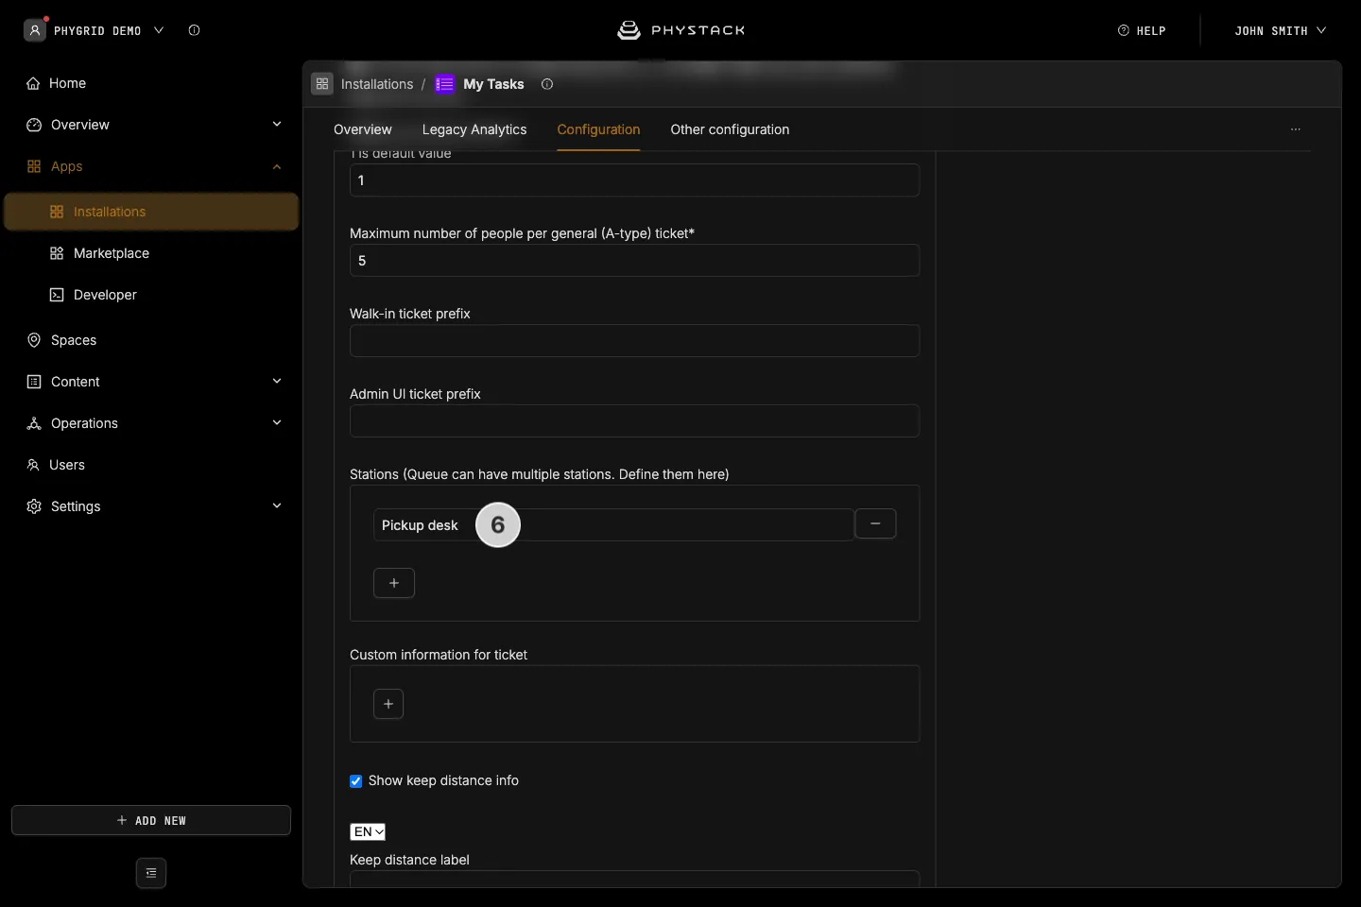
Task: Open the three-dot more options menu
Action: click(1296, 129)
